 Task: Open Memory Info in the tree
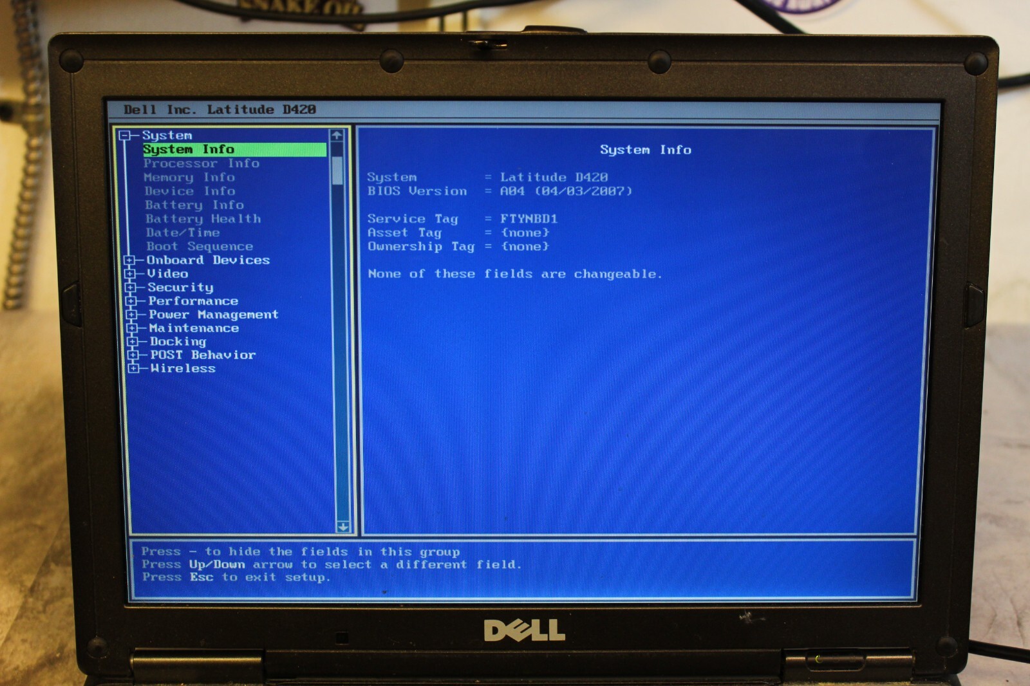click(x=189, y=177)
